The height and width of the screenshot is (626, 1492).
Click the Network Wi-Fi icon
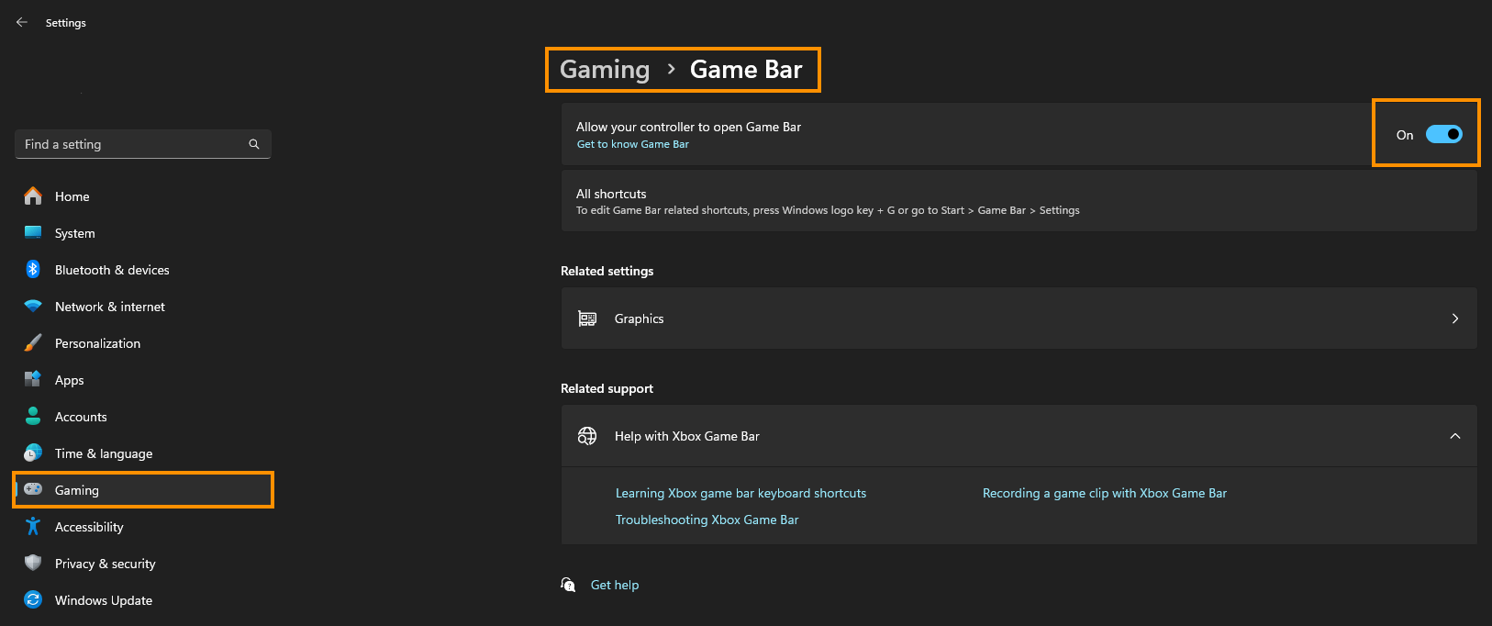33,306
